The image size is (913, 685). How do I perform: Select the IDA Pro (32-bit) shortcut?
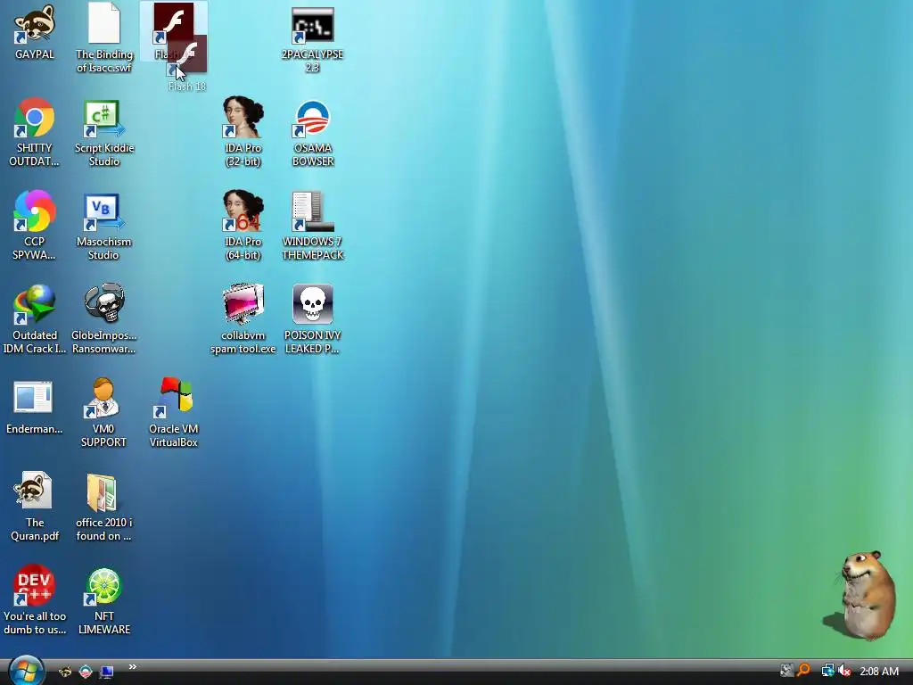(243, 132)
